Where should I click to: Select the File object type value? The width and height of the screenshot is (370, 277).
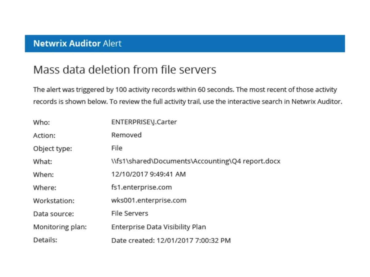pos(117,148)
